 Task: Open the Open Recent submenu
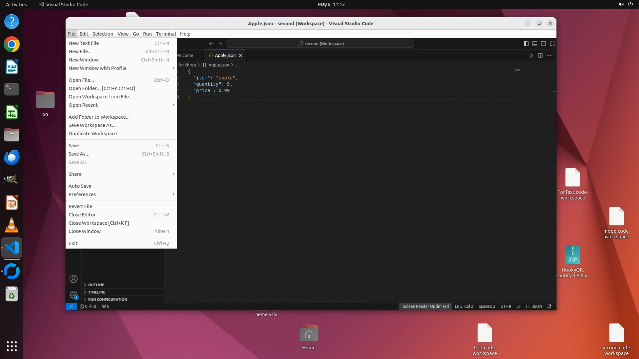pos(83,105)
